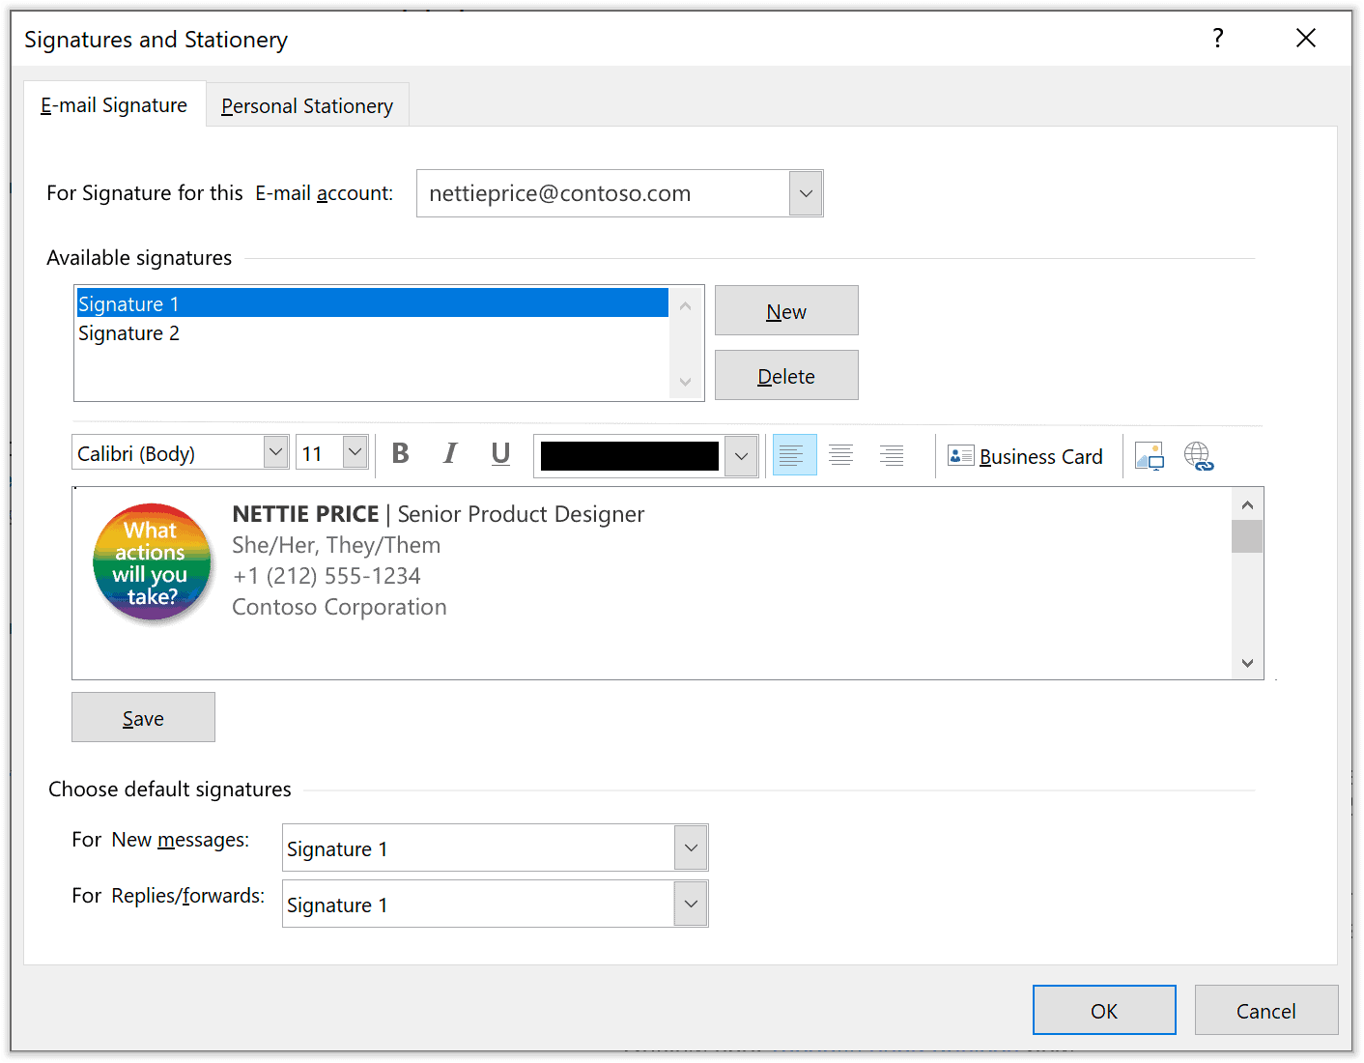The height and width of the screenshot is (1063, 1364).
Task: Delete the selected signature
Action: (x=786, y=375)
